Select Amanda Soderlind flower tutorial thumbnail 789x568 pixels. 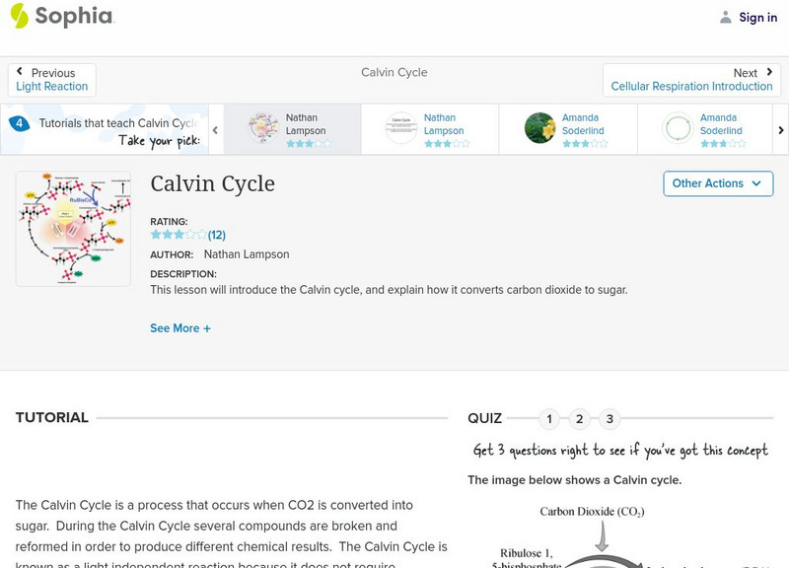tap(539, 128)
